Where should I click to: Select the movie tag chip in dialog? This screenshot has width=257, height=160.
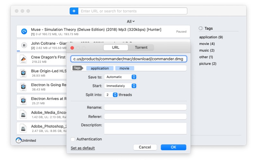click(125, 68)
